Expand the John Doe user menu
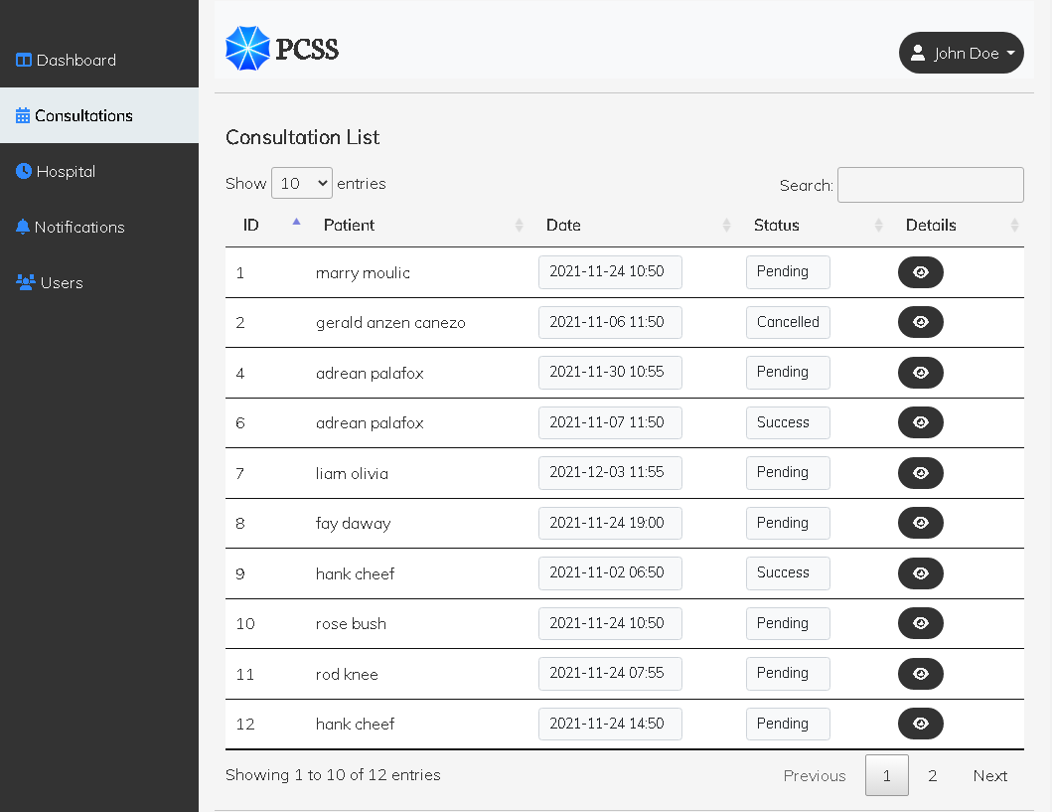 pos(961,53)
